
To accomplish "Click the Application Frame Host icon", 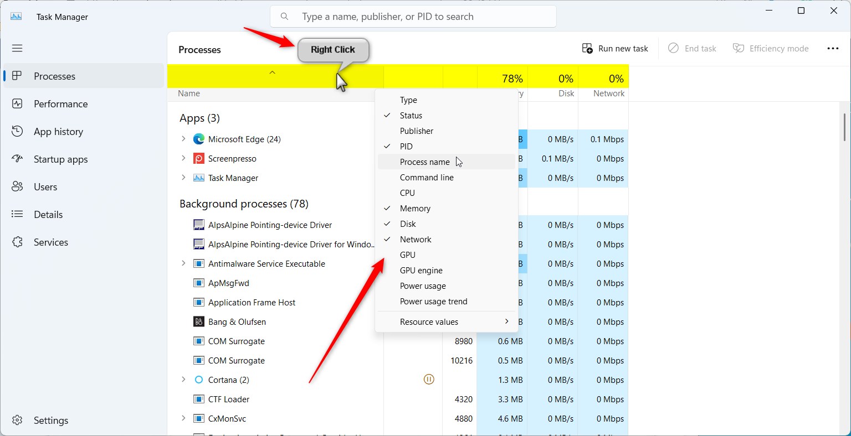I will pos(199,302).
